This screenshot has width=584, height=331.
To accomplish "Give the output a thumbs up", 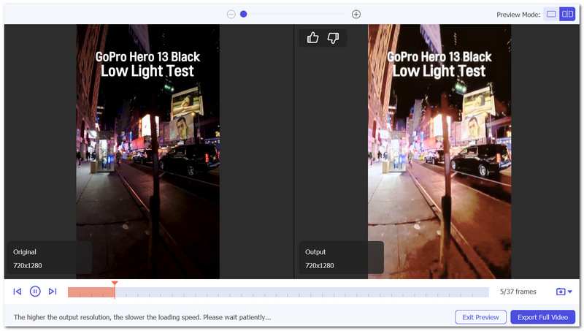I will pyautogui.click(x=313, y=38).
